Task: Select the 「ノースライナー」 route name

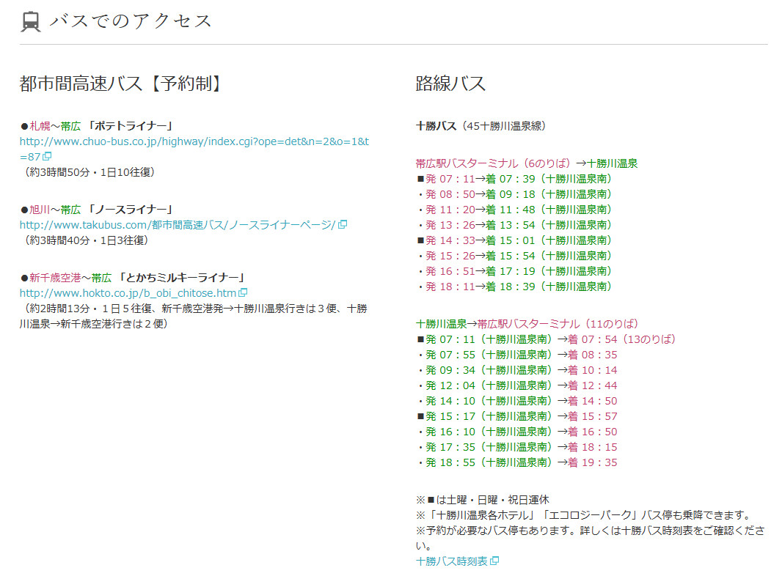Action: pyautogui.click(x=131, y=210)
